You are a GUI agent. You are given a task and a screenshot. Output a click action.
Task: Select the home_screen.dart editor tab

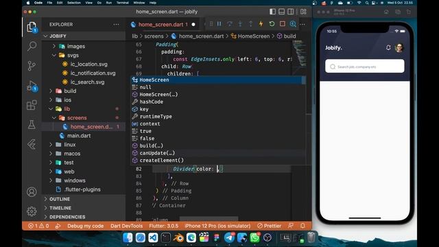(x=163, y=25)
